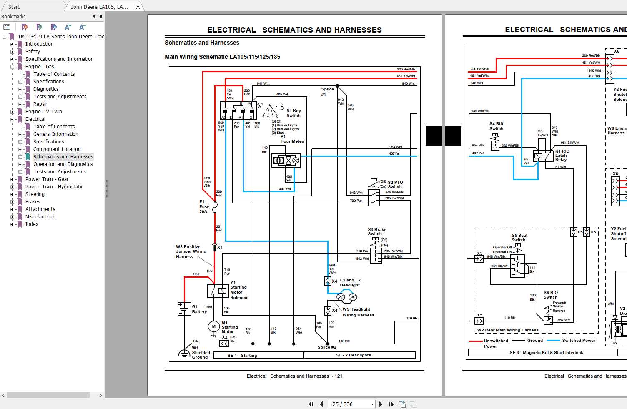Click the add new bookmark icon
This screenshot has height=409, width=627.
[x=39, y=27]
